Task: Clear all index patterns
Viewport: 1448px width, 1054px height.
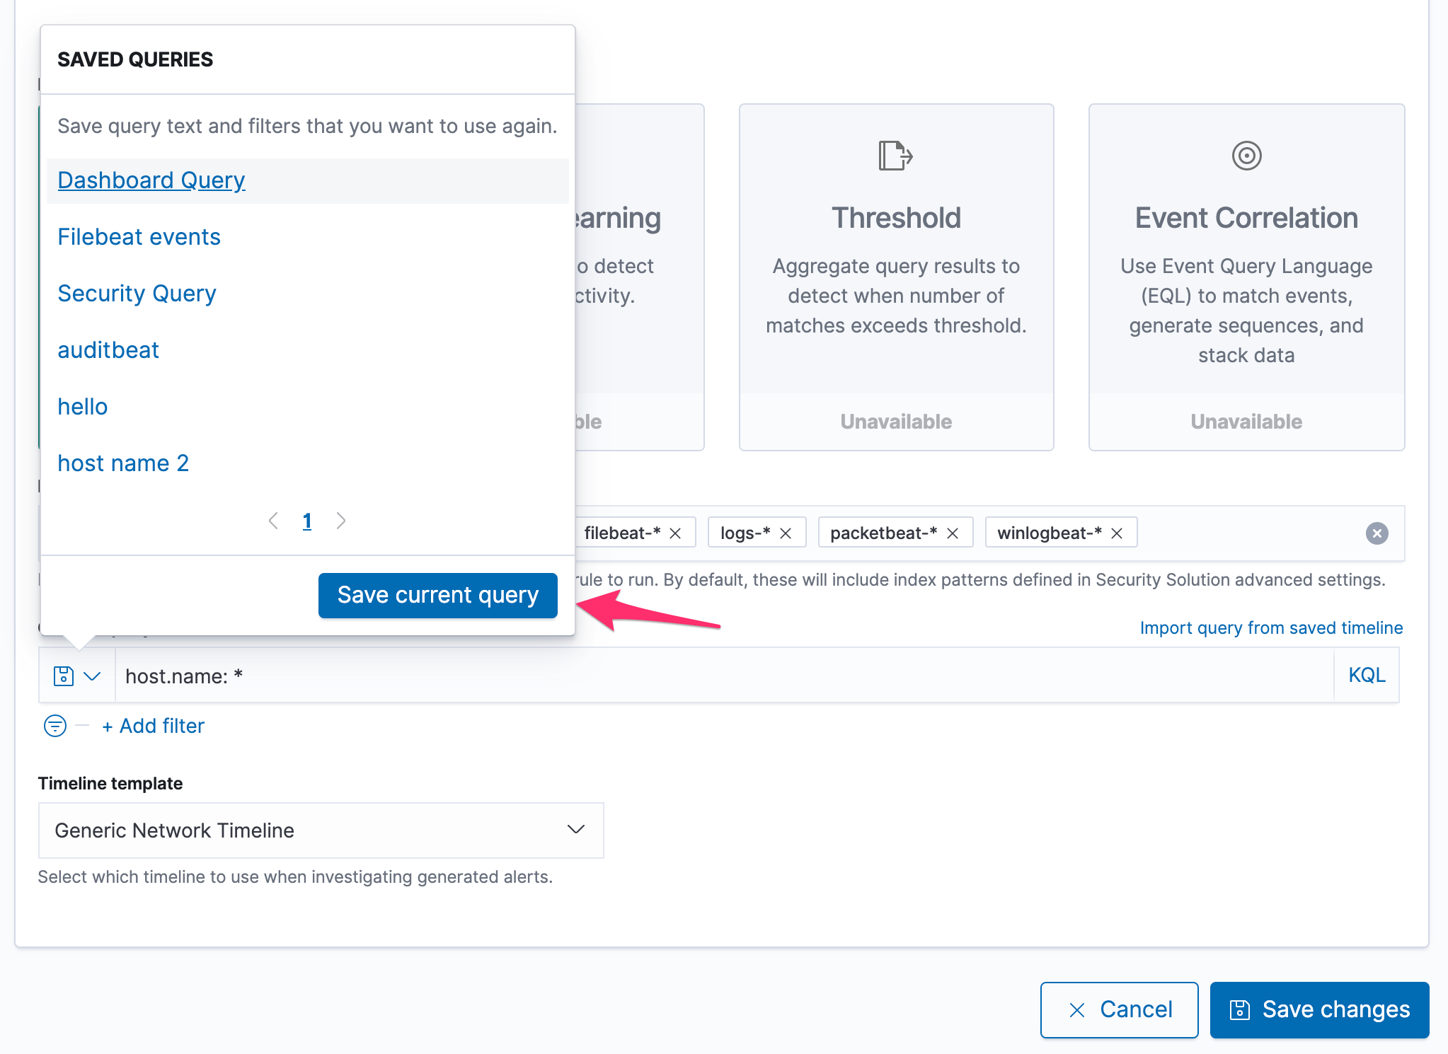Action: click(x=1377, y=533)
